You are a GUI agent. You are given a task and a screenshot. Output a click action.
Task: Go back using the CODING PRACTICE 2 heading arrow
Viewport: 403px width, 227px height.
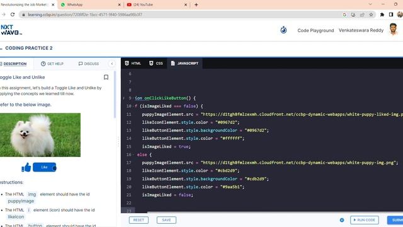tap(1, 48)
